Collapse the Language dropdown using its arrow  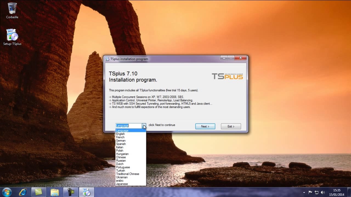point(144,126)
